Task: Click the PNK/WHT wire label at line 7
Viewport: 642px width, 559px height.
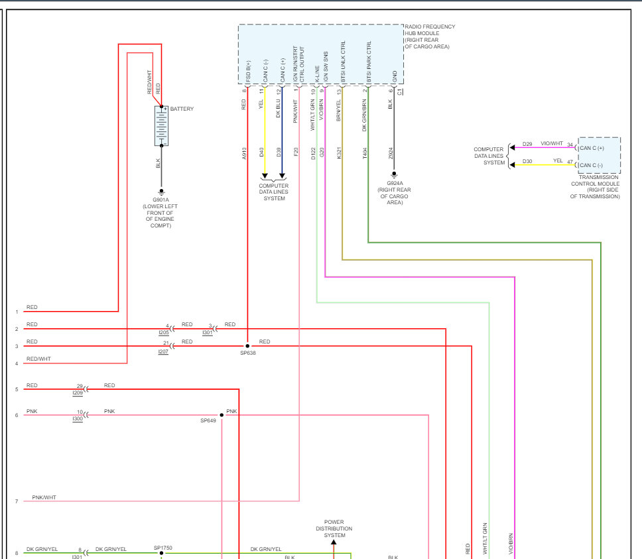Action: coord(44,497)
